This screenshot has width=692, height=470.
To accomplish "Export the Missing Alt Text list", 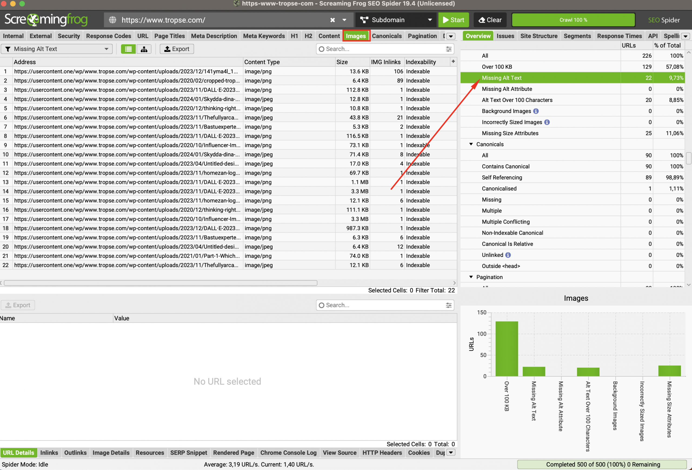I will [177, 49].
